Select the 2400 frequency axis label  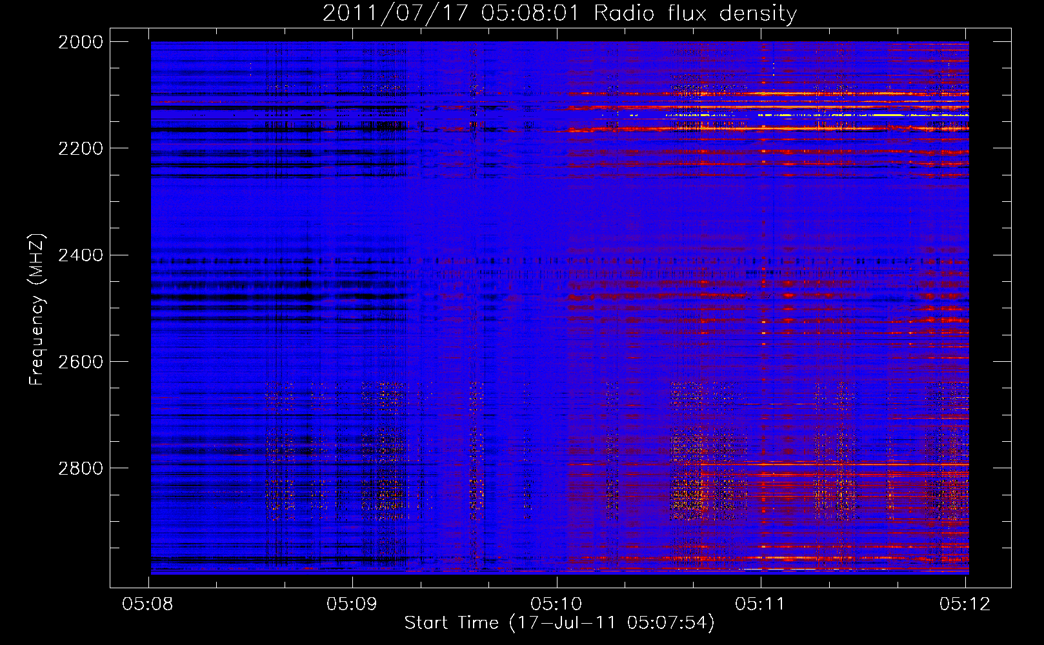click(81, 255)
